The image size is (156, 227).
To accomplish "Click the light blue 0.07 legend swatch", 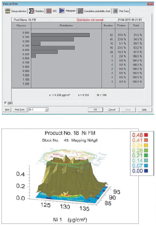I will tap(146, 166).
